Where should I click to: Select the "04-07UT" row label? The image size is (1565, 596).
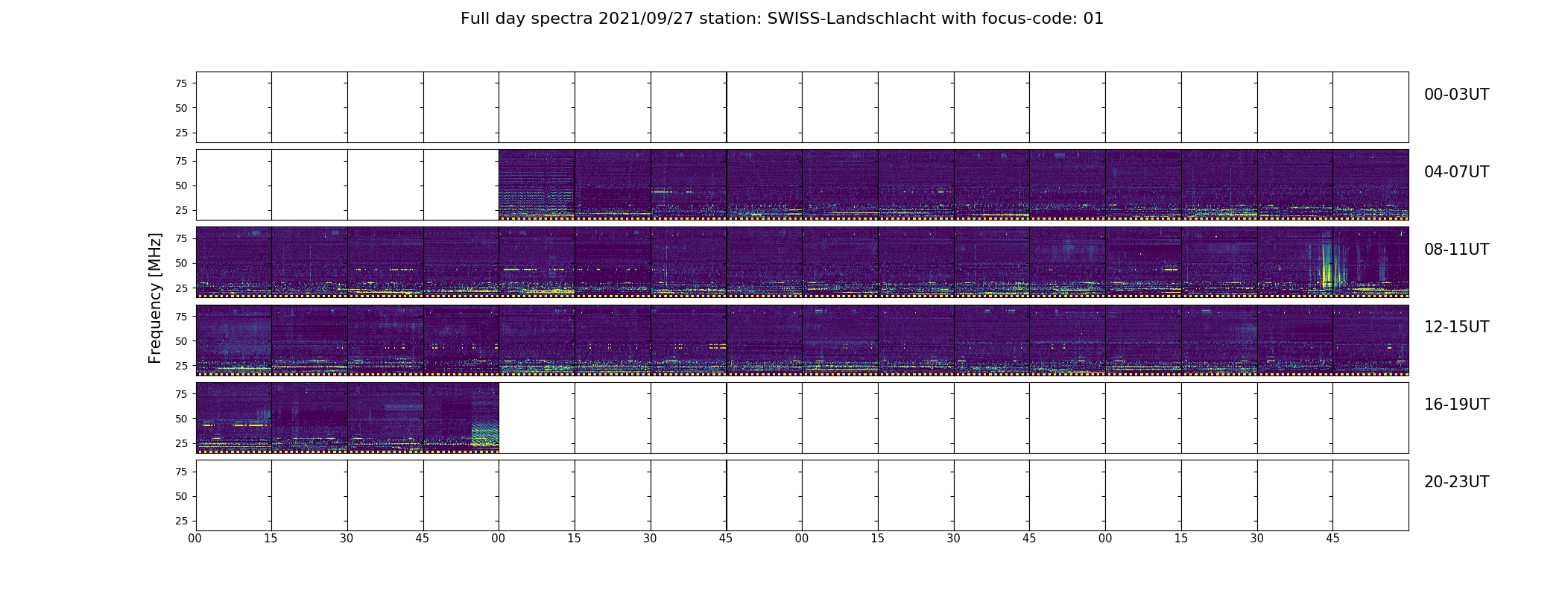[1455, 172]
